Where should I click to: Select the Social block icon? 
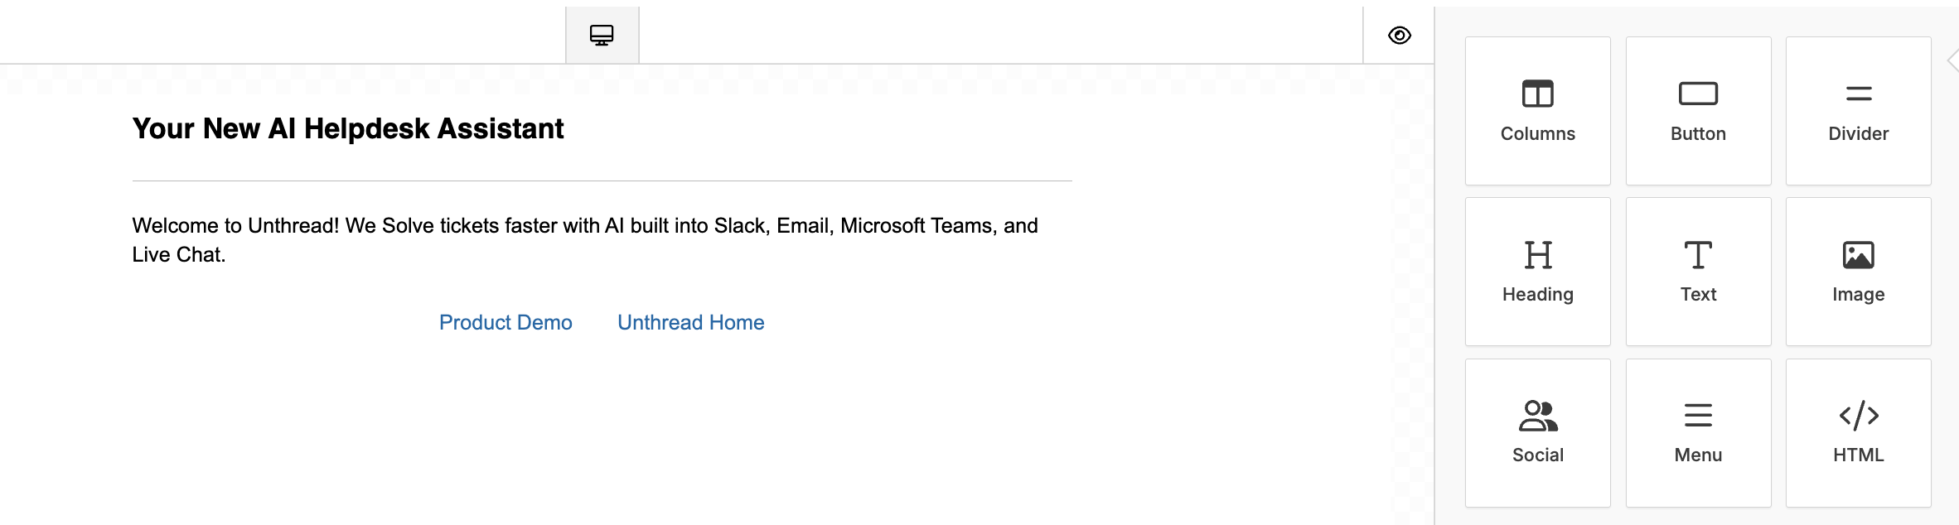(1537, 431)
